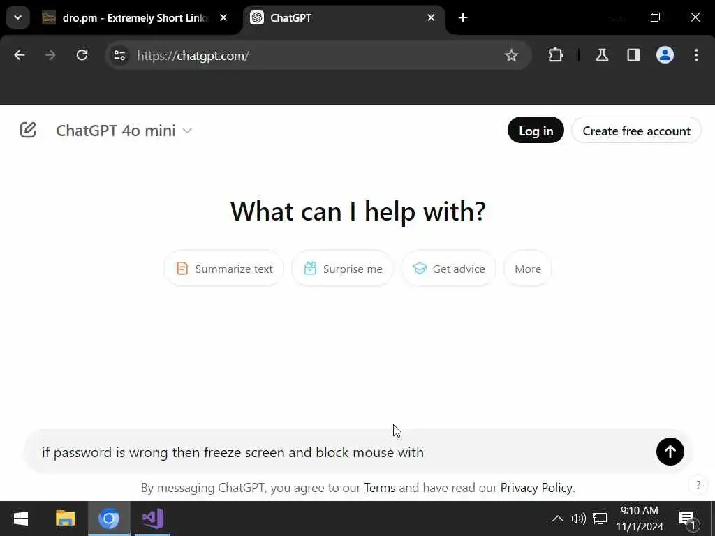Open Visual Studio from the taskbar
The height and width of the screenshot is (536, 715).
tap(152, 519)
